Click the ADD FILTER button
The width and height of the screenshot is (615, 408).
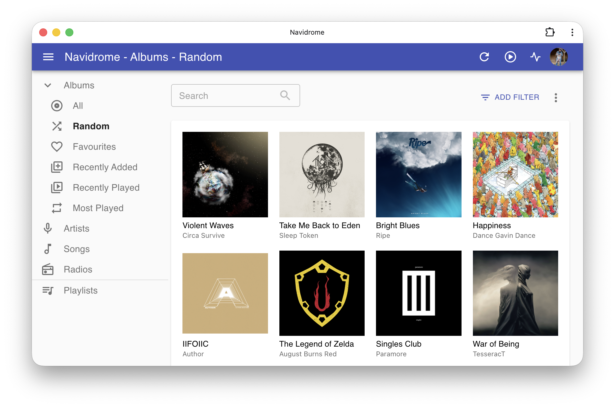(510, 97)
